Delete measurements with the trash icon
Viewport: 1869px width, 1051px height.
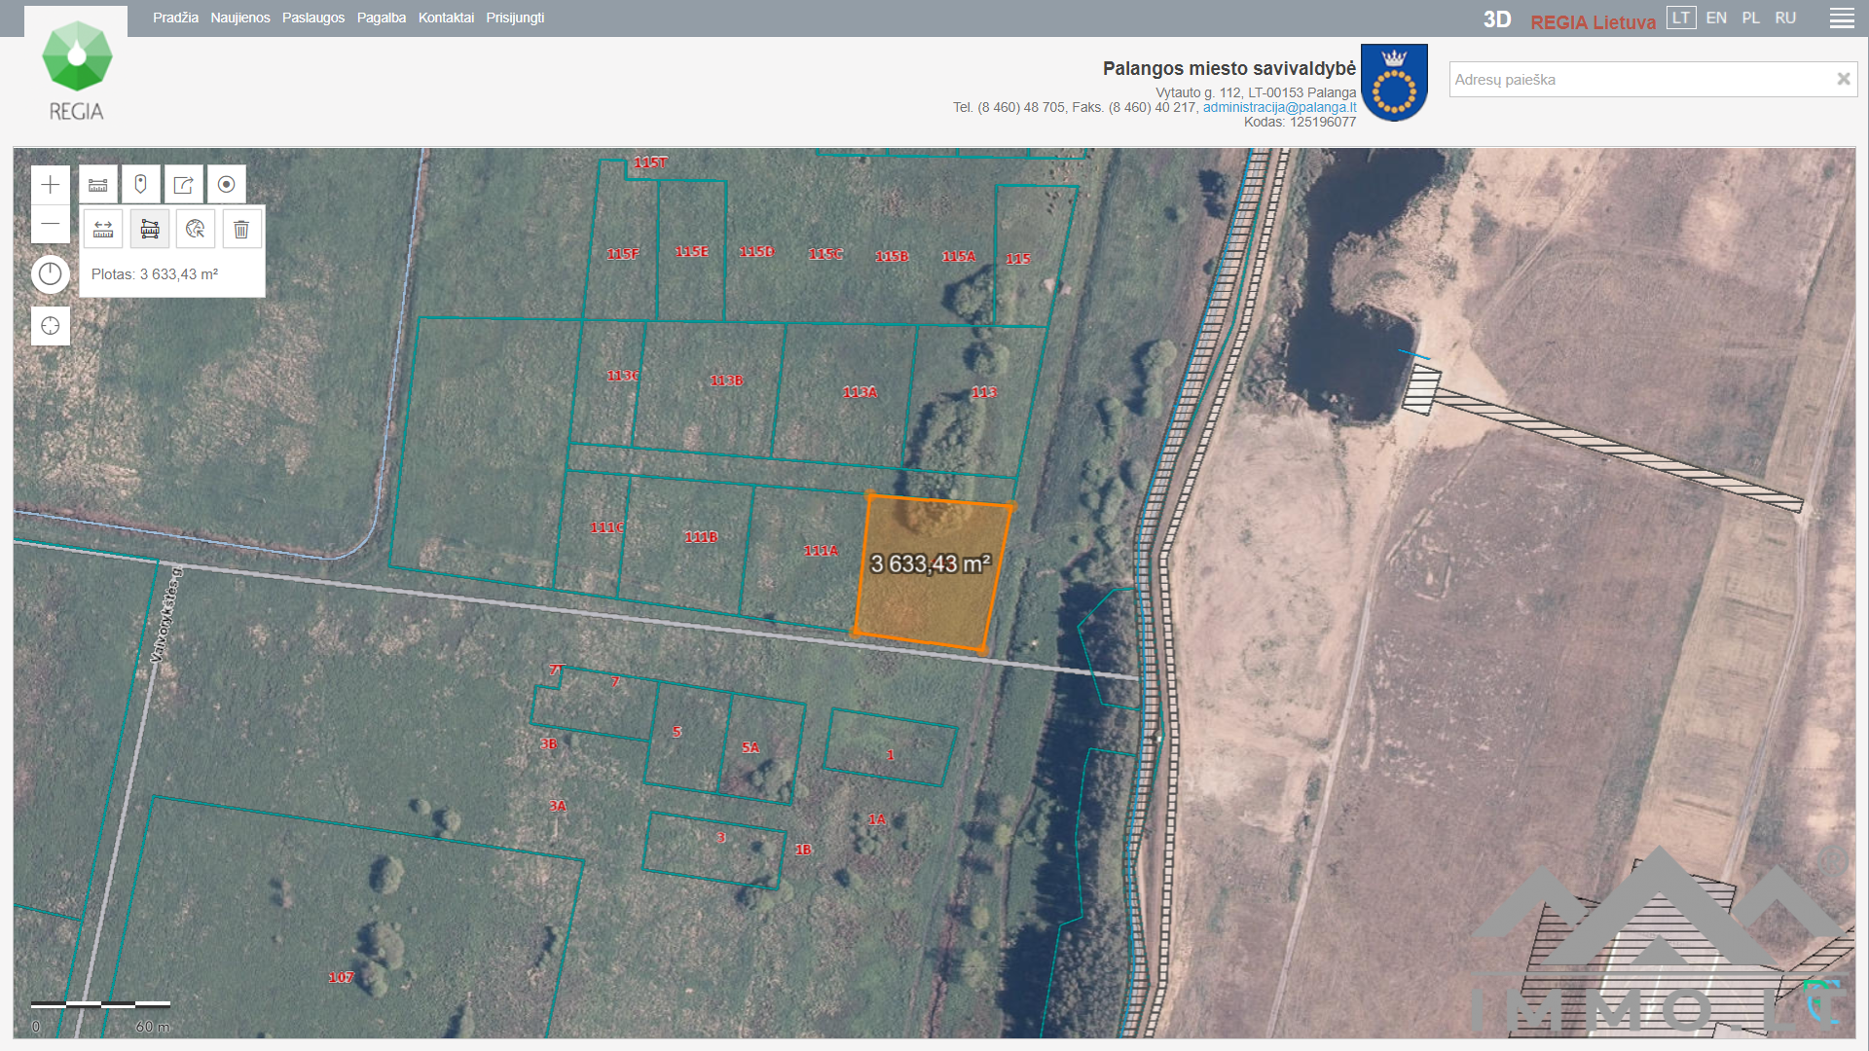[241, 230]
